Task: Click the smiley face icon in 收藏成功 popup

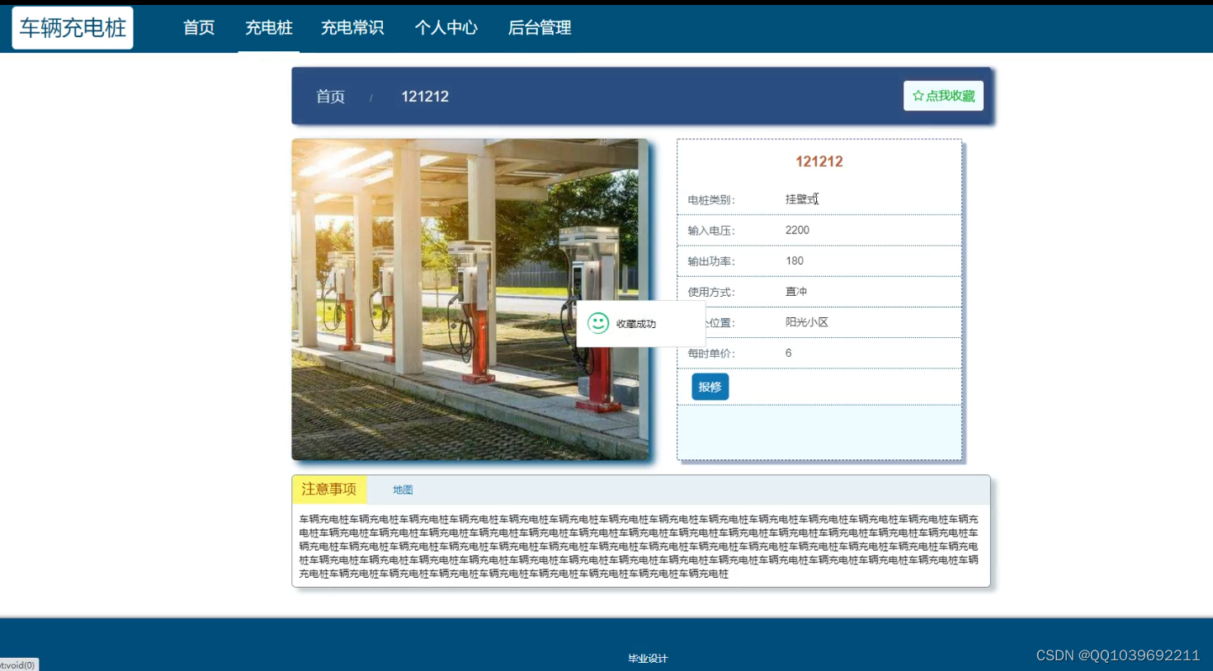Action: coord(598,323)
